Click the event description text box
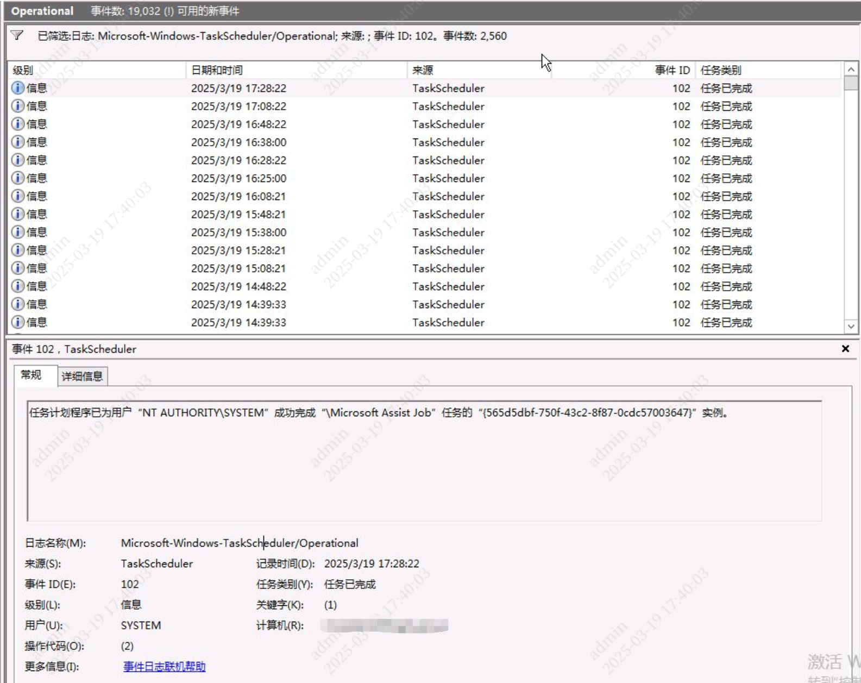 (424, 461)
